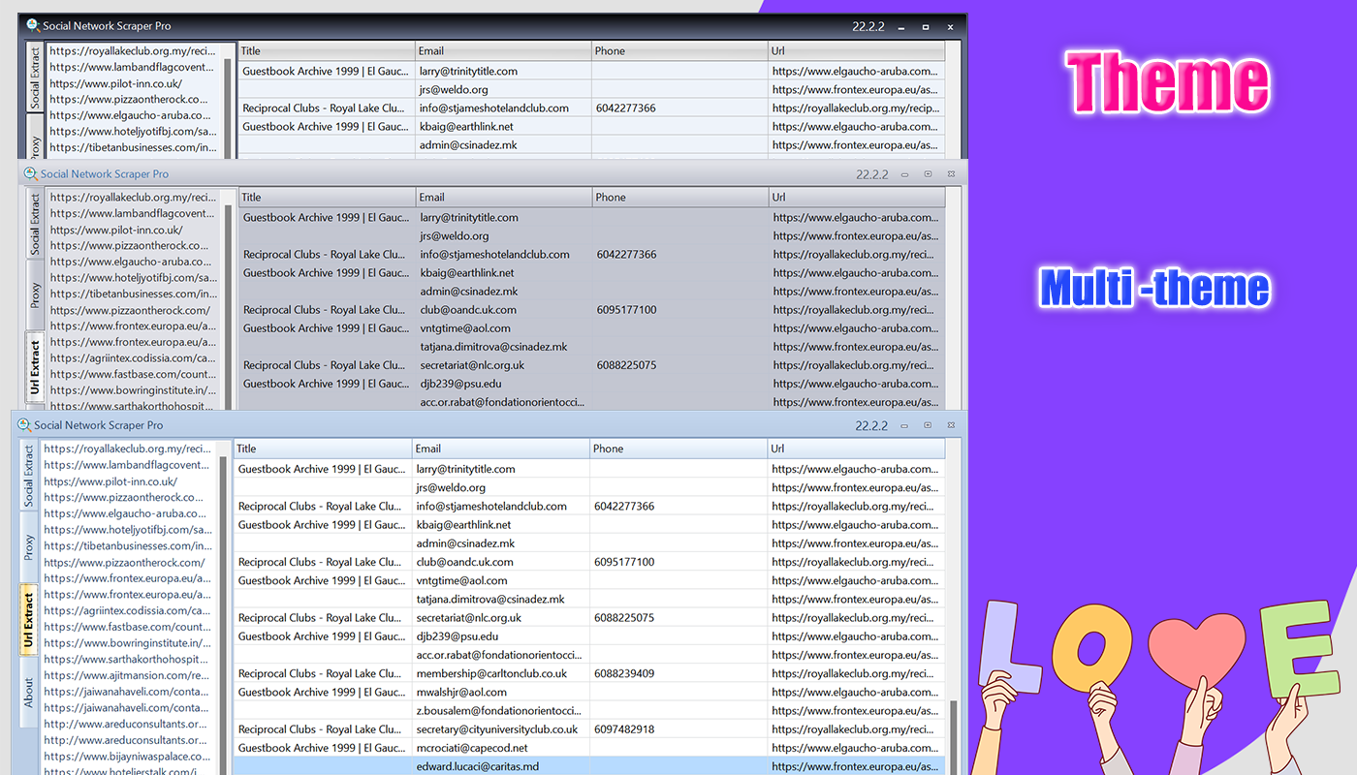Open Social Extract tab in the dark-theme window
Image resolution: width=1357 pixels, height=775 pixels.
[35, 78]
